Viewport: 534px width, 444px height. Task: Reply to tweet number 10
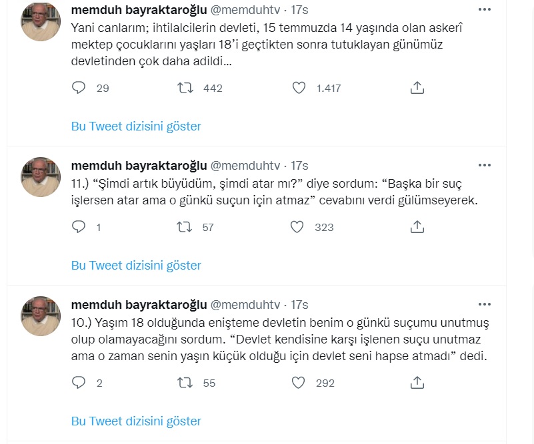click(79, 383)
